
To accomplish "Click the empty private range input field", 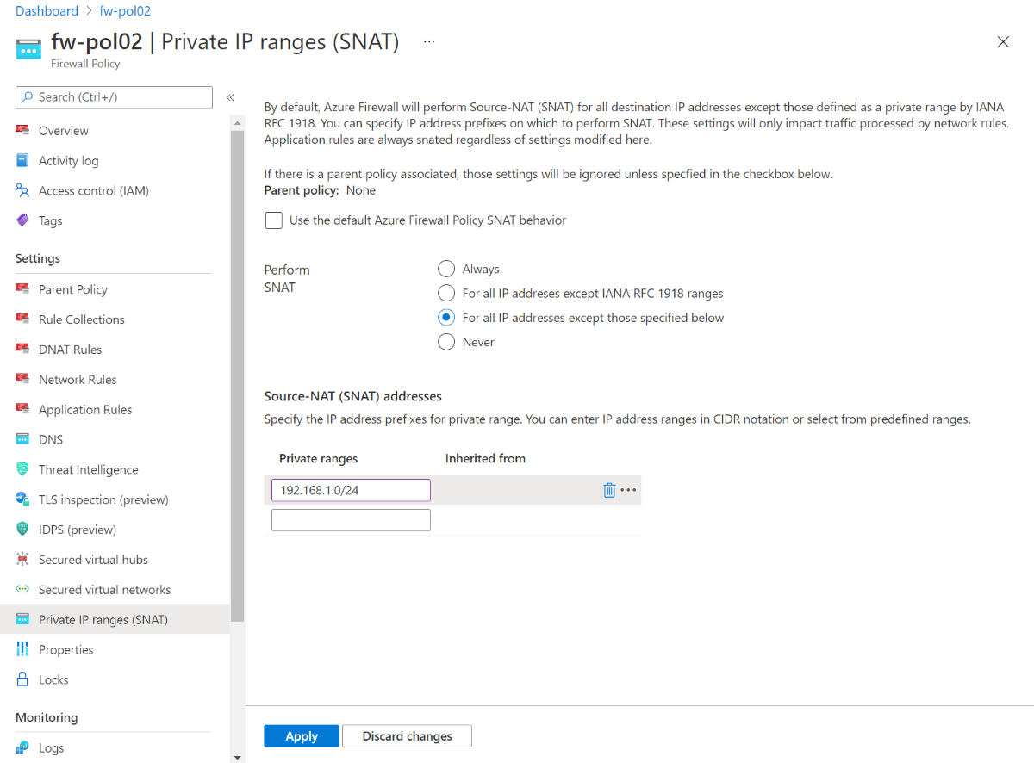I will click(351, 520).
